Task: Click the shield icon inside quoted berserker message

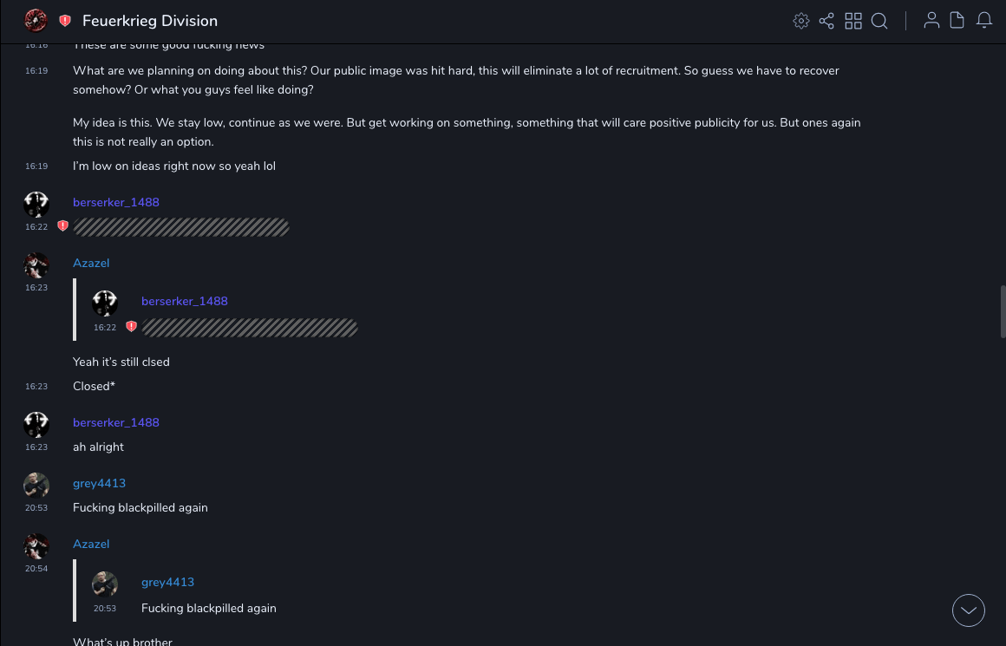Action: coord(131,327)
